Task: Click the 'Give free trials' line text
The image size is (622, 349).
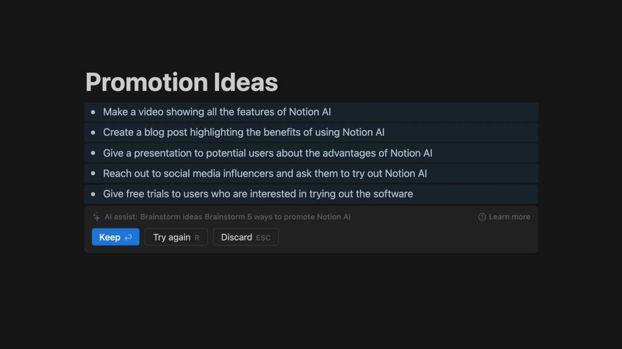Action: (258, 194)
